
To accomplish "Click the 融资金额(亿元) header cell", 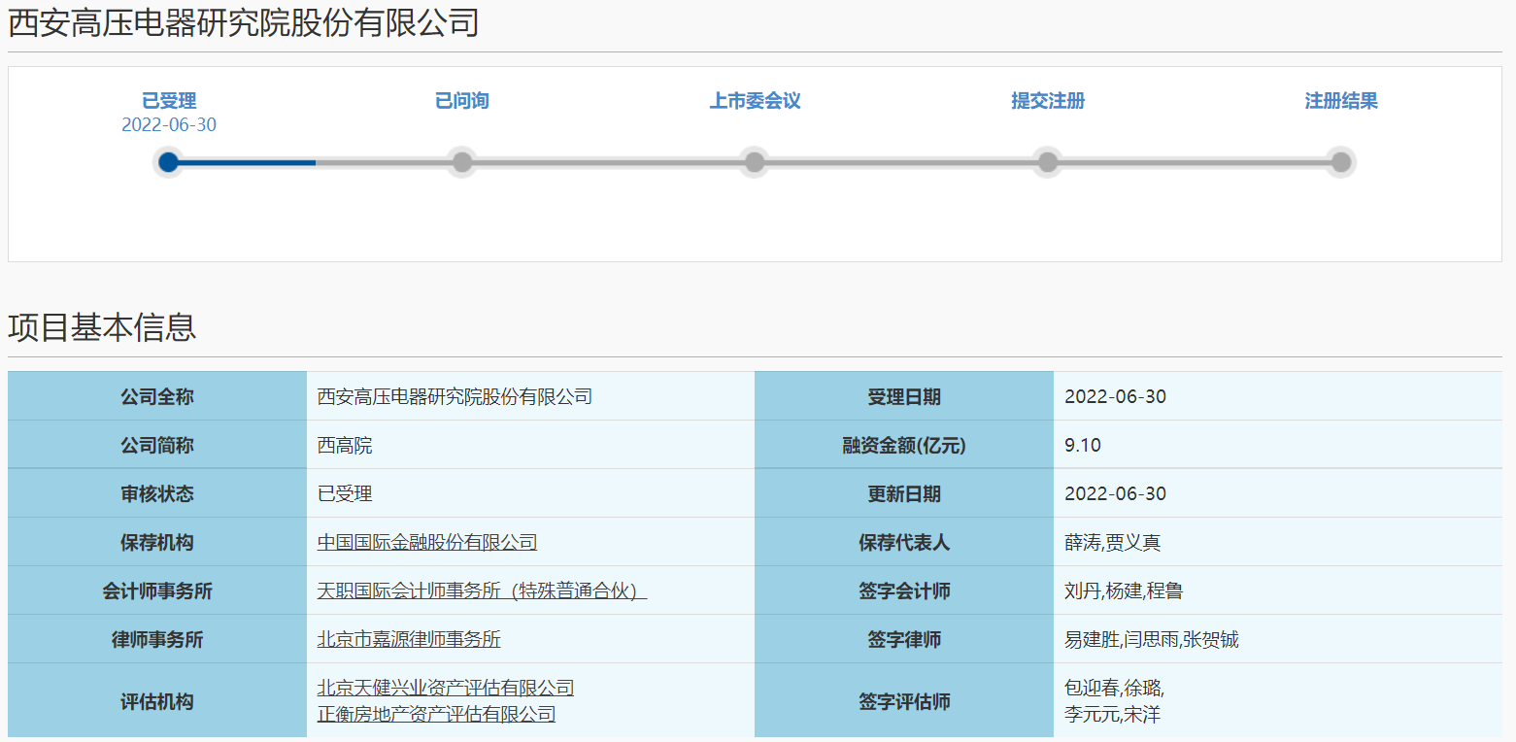I will click(904, 445).
